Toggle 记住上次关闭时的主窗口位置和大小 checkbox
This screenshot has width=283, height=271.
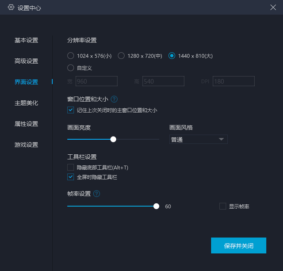[71, 110]
